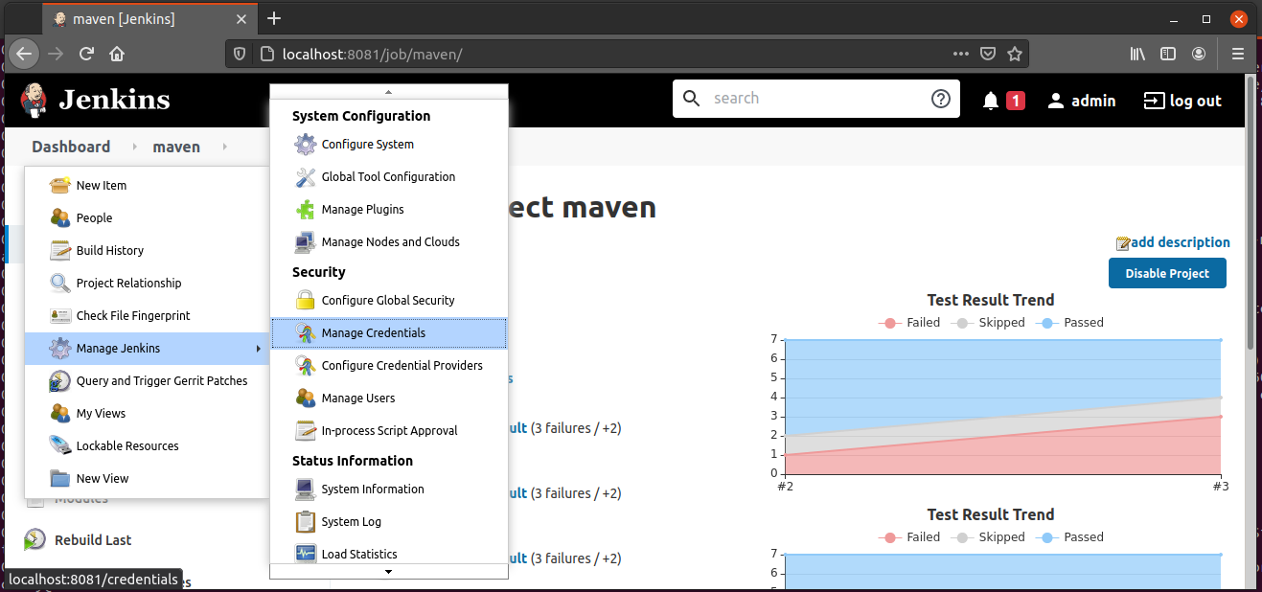Click the New View folder icon
Image resolution: width=1262 pixels, height=592 pixels.
(60, 478)
